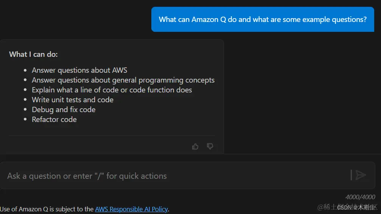Click the 4000/4000 character counter
The width and height of the screenshot is (381, 214).
(360, 197)
